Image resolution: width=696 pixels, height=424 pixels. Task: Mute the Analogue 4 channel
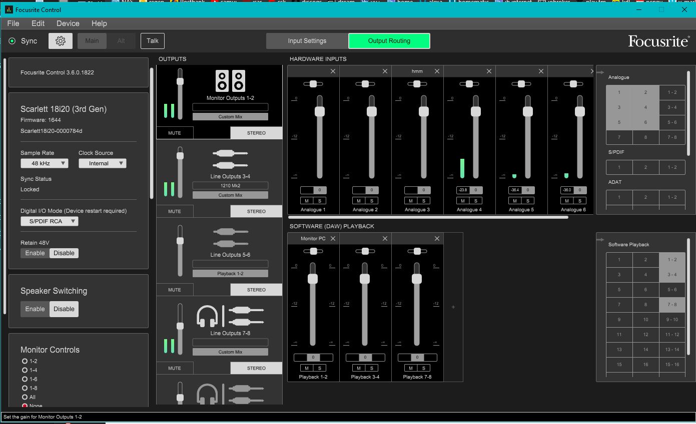[463, 201]
